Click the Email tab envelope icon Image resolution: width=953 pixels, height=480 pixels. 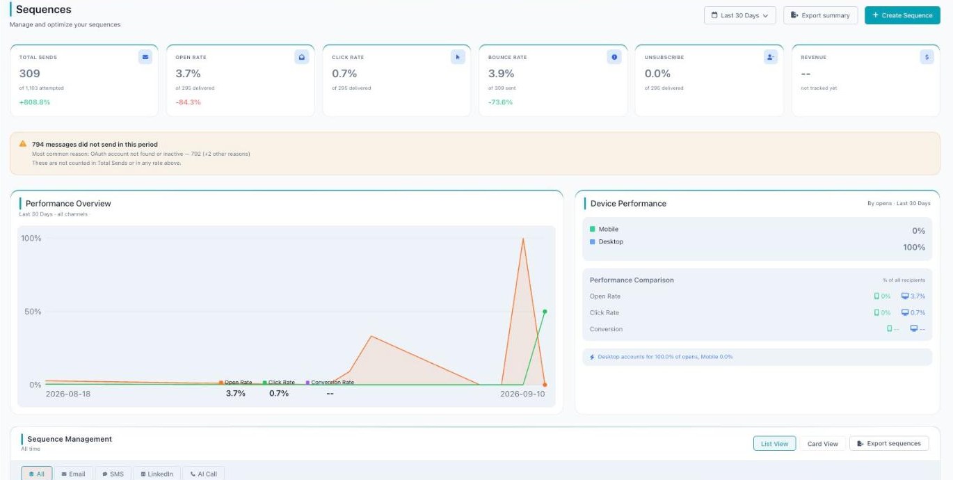[64, 474]
